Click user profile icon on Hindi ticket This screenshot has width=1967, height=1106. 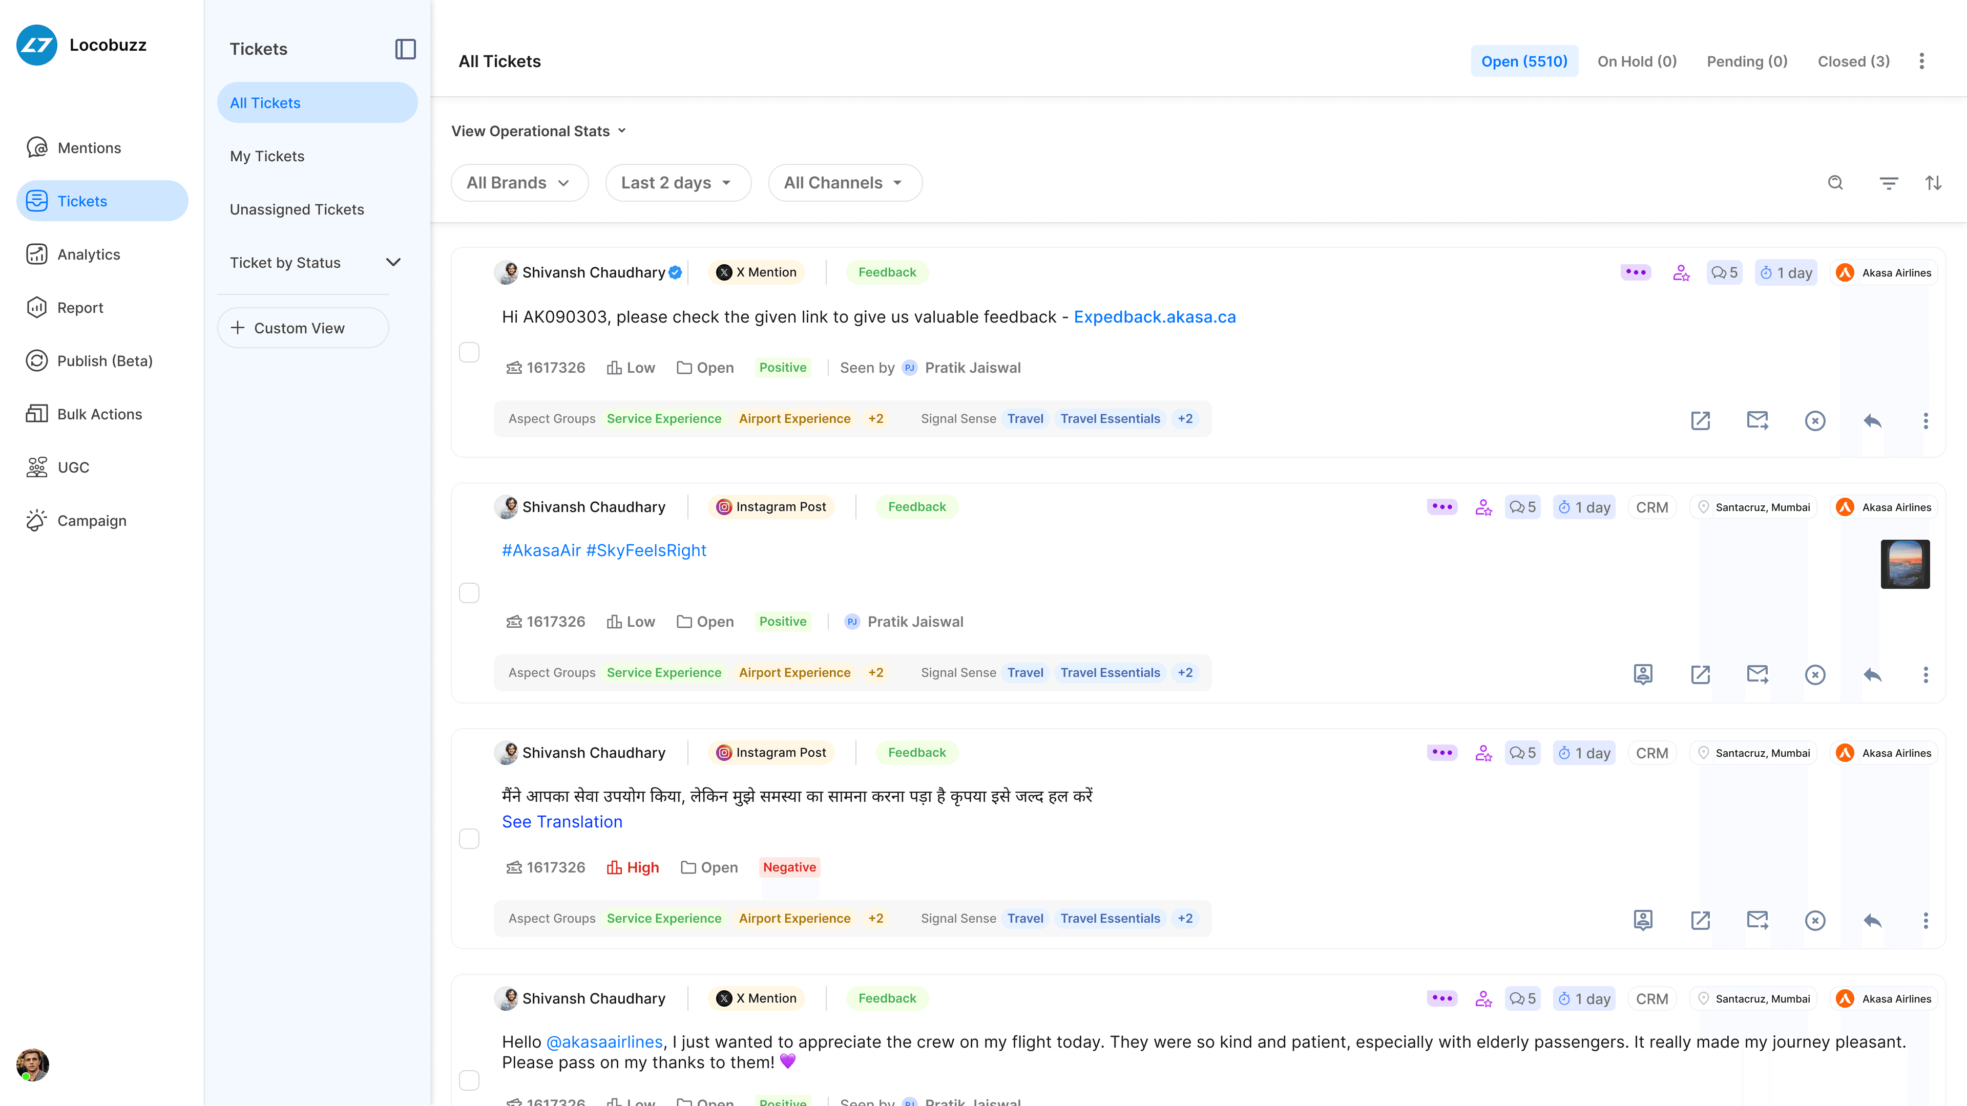pos(1643,921)
